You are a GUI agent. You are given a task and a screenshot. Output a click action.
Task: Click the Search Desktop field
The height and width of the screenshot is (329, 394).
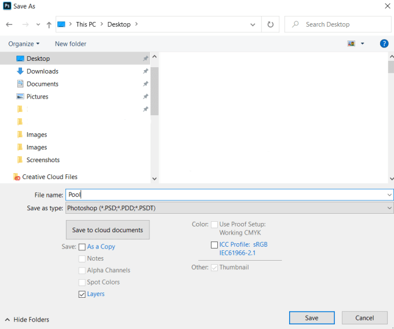(338, 24)
